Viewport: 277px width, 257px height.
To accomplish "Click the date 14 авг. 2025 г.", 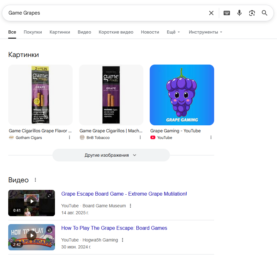I will (75, 213).
